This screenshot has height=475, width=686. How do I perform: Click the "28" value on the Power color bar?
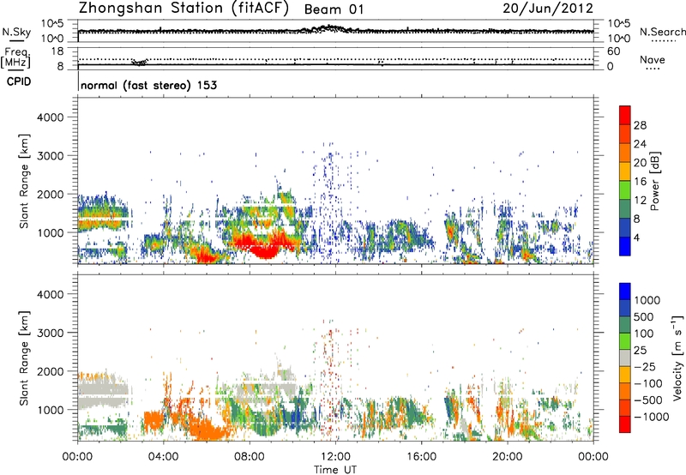click(640, 125)
